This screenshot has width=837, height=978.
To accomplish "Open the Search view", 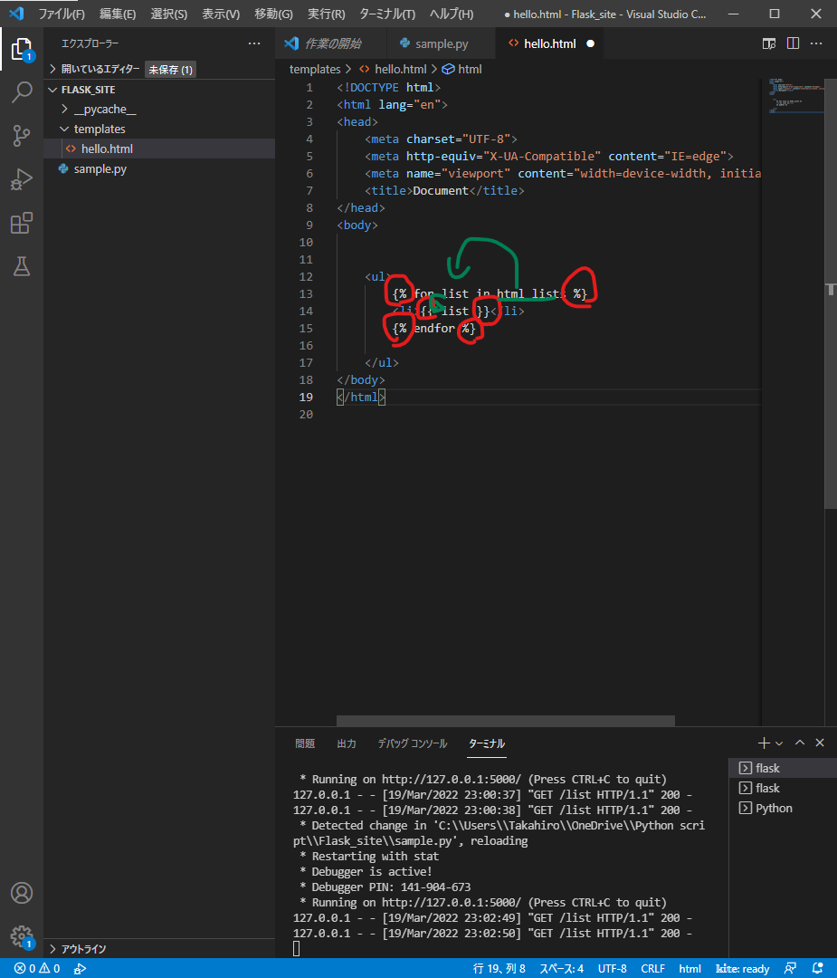I will (x=22, y=92).
